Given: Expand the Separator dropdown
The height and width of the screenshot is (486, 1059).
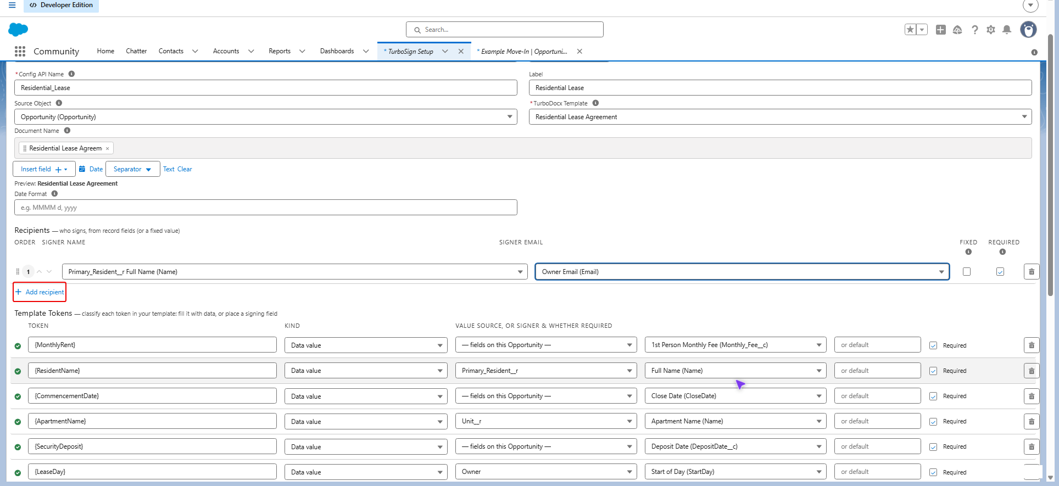Looking at the screenshot, I should click(x=133, y=169).
